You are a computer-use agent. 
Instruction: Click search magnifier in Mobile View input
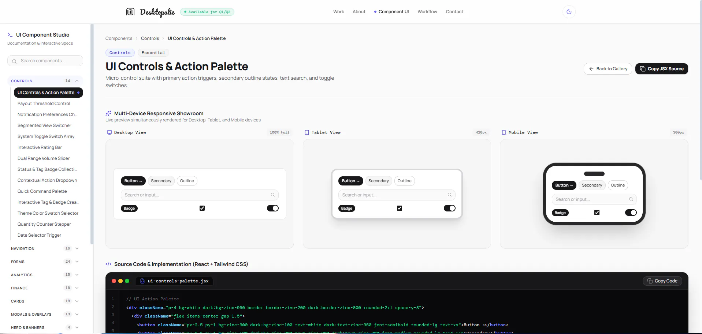(x=631, y=199)
